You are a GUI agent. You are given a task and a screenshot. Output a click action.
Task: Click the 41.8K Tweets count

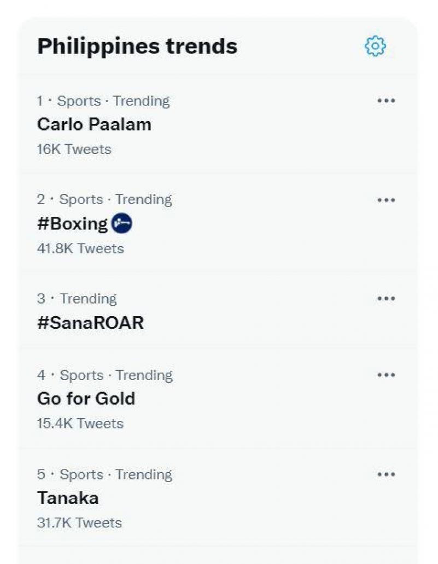coord(80,249)
